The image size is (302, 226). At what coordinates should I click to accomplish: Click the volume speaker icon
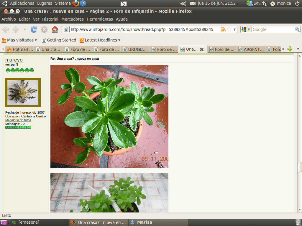pyautogui.click(x=183, y=4)
